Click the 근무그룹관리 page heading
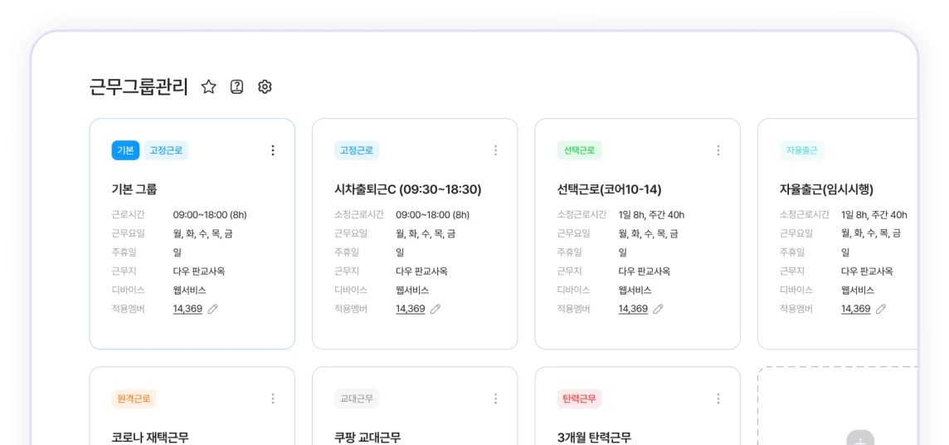The image size is (949, 445). coord(139,87)
